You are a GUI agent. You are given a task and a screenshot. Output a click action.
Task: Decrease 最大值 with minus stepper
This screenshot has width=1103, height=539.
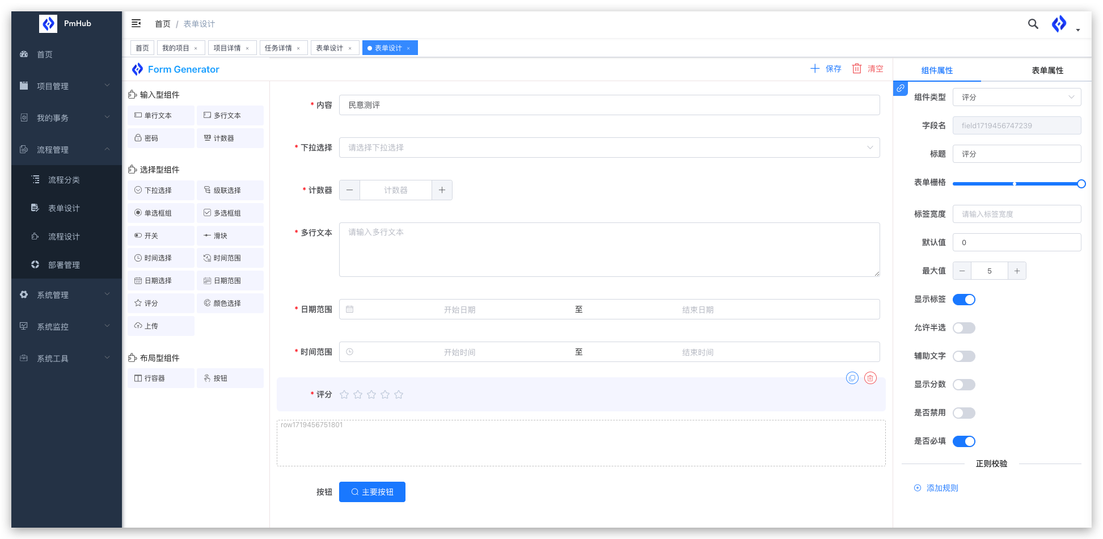point(962,271)
